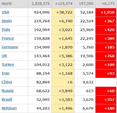Viewport: 117px width, 113px height.
Task: Click the Italy country link
Action: point(6,30)
